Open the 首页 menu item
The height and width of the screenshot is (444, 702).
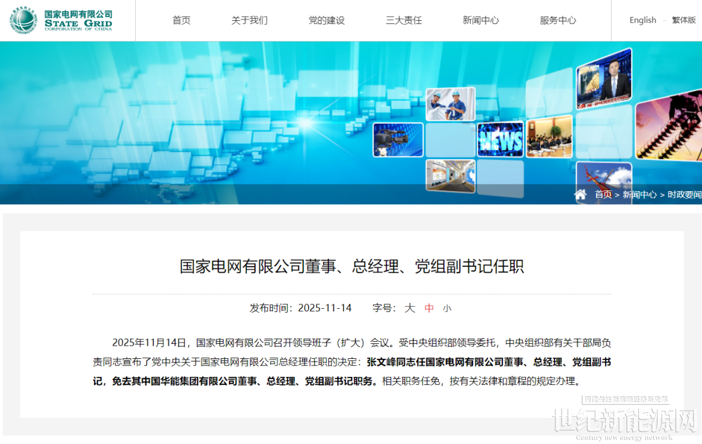(x=181, y=20)
